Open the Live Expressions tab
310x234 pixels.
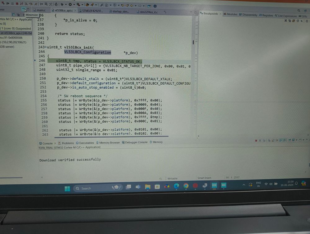(x=286, y=16)
